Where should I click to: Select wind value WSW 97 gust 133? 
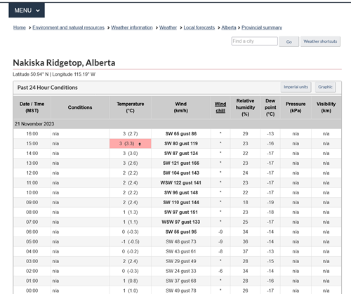point(180,222)
